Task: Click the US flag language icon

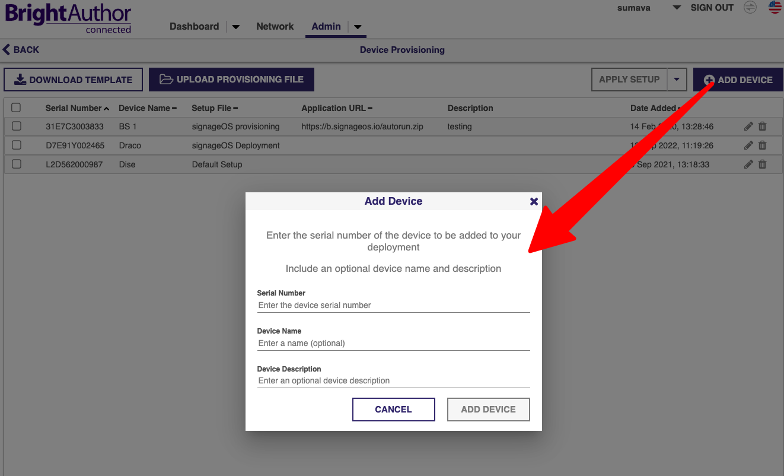Action: click(x=775, y=8)
